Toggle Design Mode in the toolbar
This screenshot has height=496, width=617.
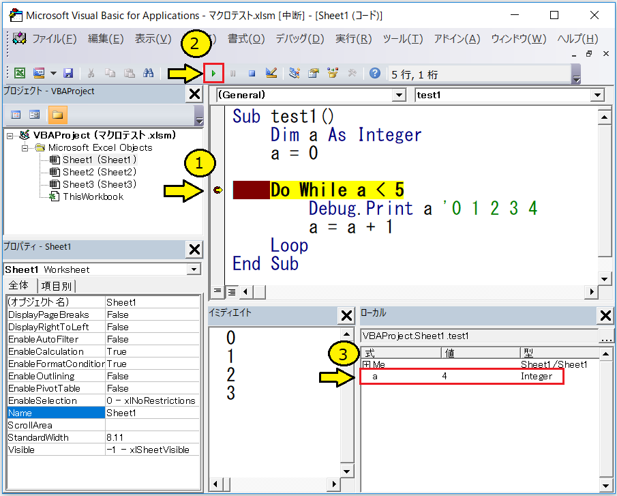click(271, 72)
